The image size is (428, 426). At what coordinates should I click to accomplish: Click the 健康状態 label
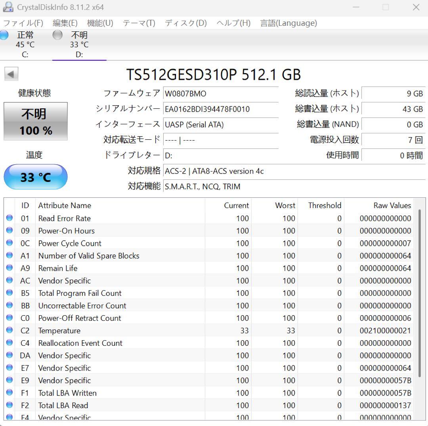pyautogui.click(x=34, y=93)
